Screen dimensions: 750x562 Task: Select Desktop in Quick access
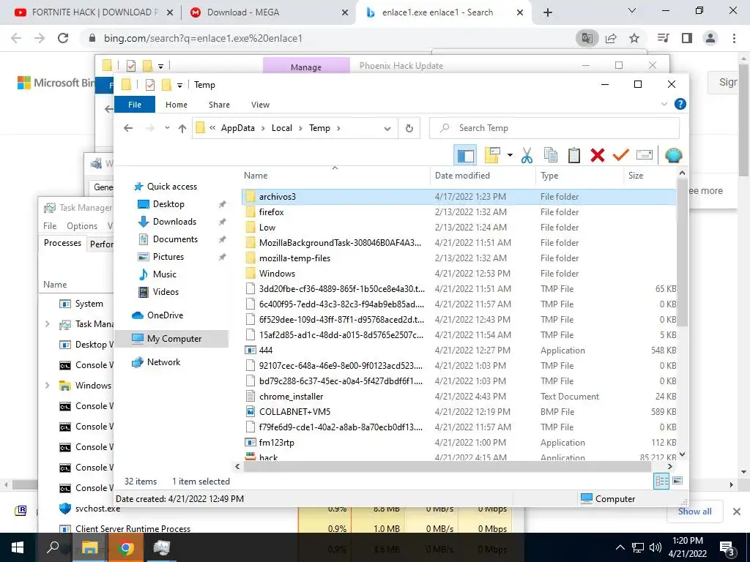click(168, 204)
